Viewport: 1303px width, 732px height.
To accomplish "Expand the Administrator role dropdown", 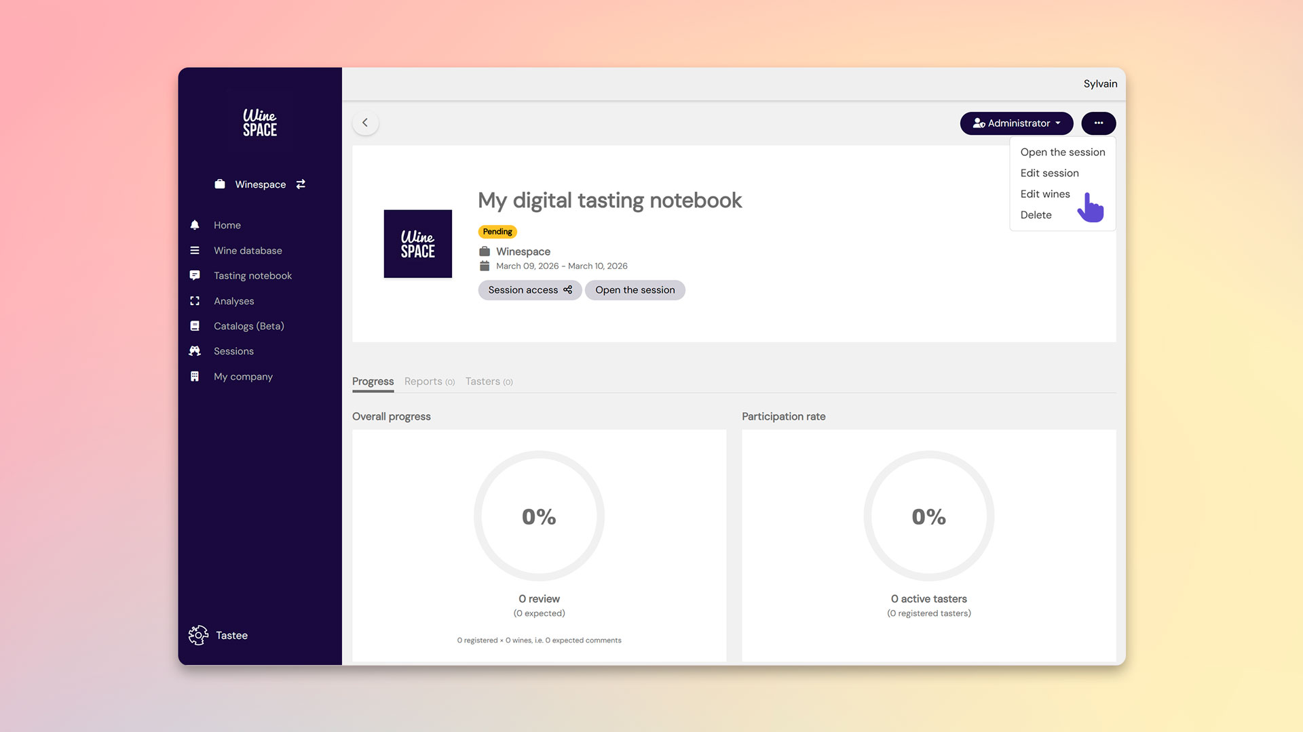I will point(1016,123).
